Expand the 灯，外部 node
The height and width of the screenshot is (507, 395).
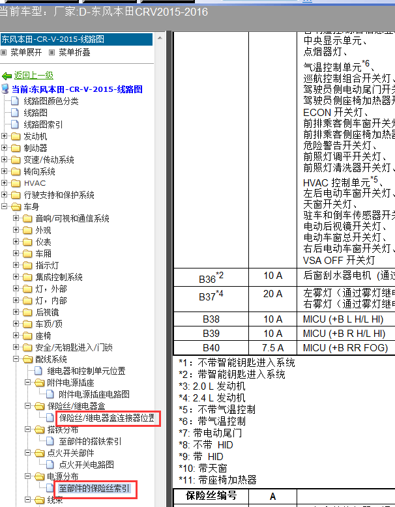16,289
